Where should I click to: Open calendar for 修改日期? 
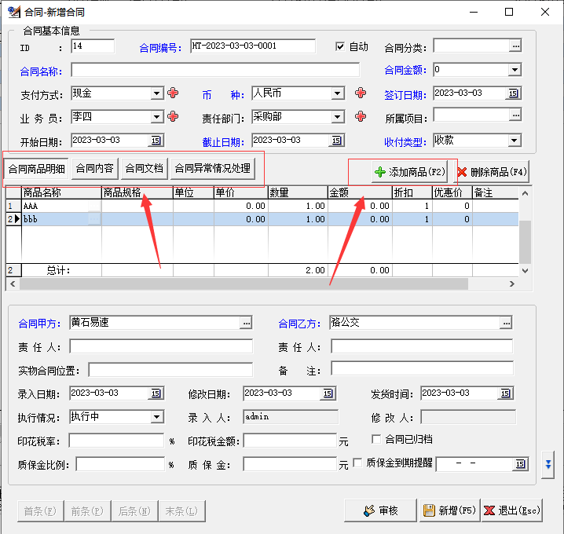click(328, 393)
